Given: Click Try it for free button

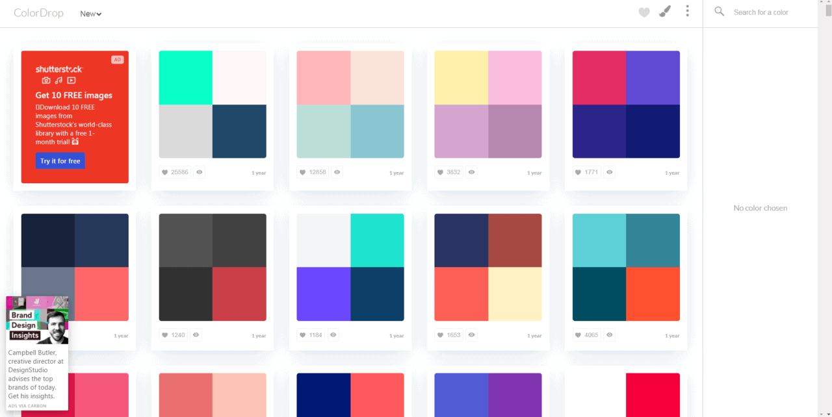Looking at the screenshot, I should click(x=60, y=161).
